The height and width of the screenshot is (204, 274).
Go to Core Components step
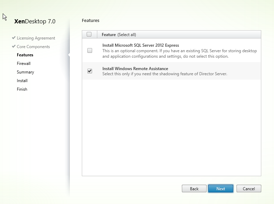click(x=33, y=47)
